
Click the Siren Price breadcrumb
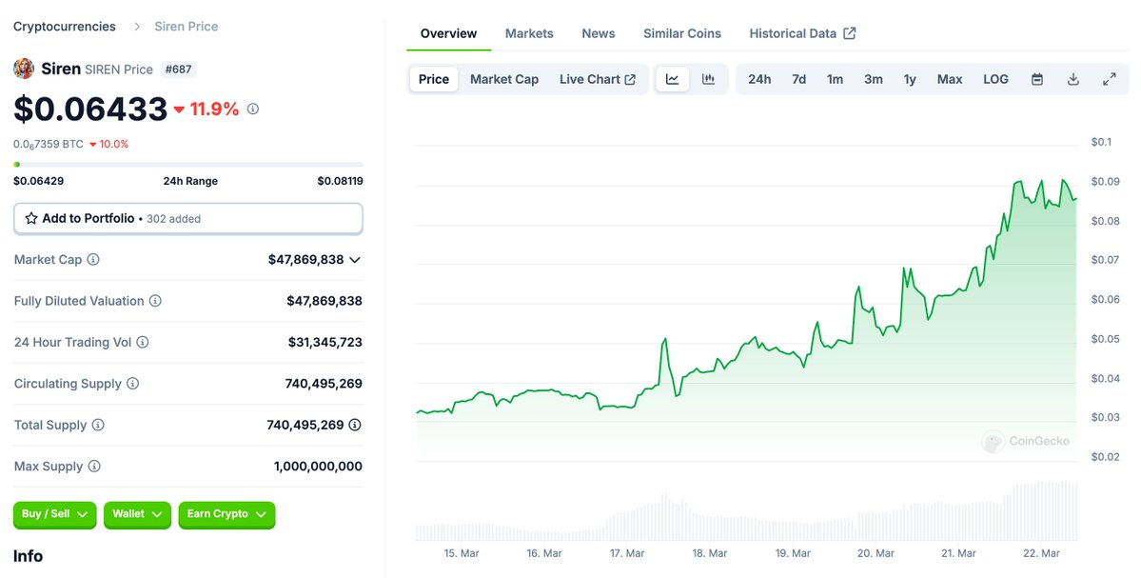point(187,27)
